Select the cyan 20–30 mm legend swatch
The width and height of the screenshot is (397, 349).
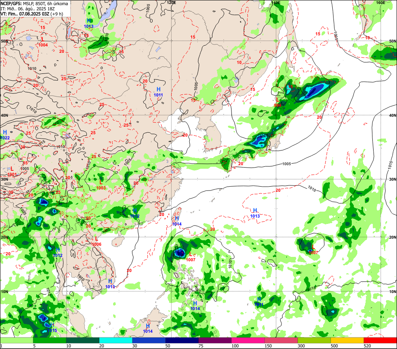click(116, 340)
